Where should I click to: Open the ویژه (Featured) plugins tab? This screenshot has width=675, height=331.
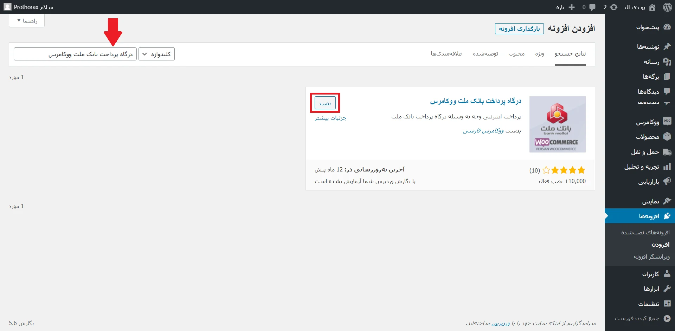click(x=540, y=54)
